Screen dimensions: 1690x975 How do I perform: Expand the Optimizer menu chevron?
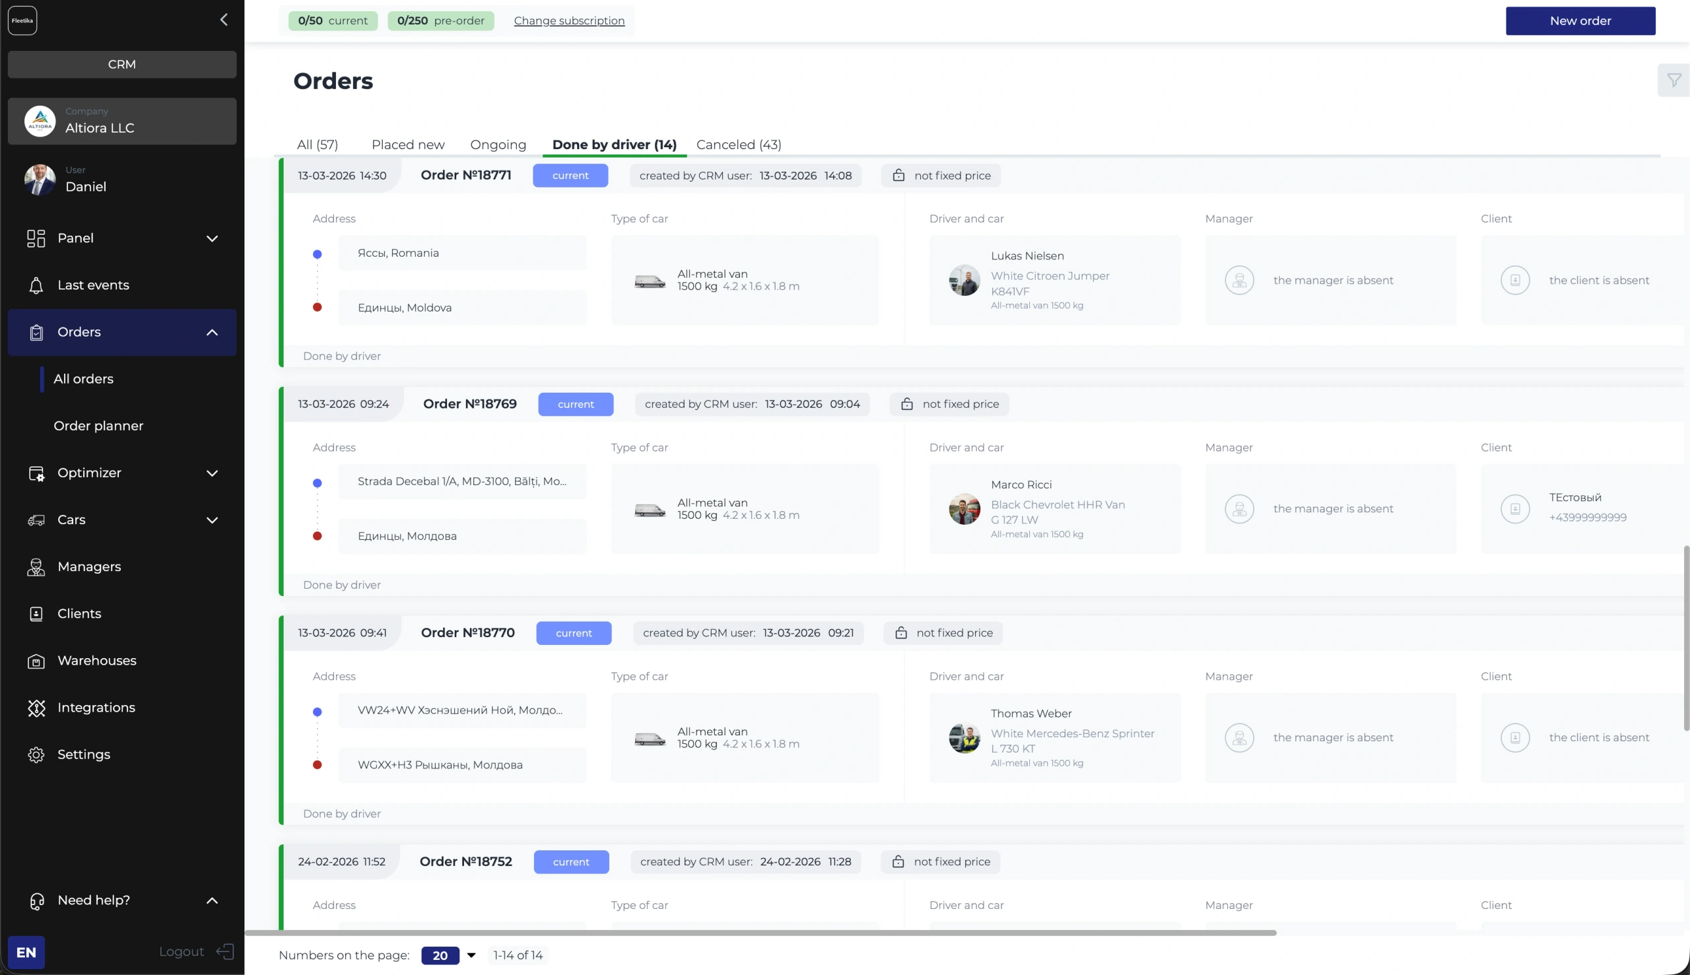coord(213,473)
